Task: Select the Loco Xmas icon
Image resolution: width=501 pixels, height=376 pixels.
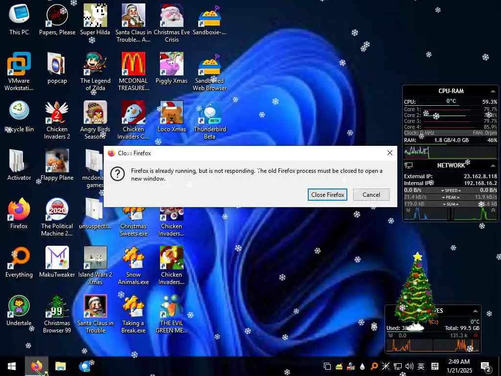Action: tap(172, 117)
